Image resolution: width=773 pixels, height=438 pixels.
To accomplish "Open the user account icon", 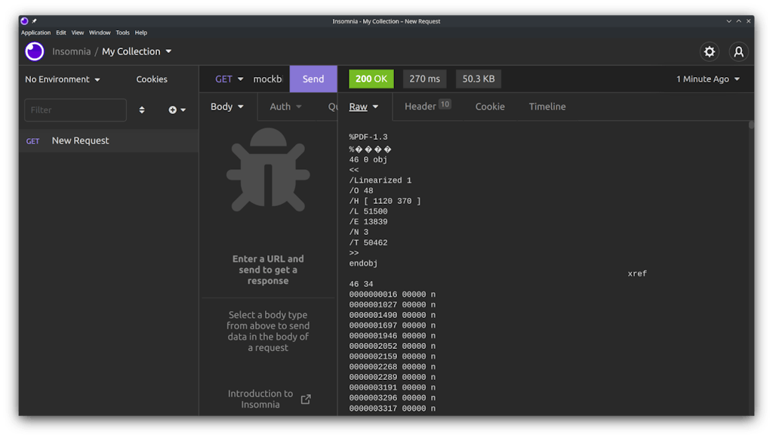I will point(738,51).
